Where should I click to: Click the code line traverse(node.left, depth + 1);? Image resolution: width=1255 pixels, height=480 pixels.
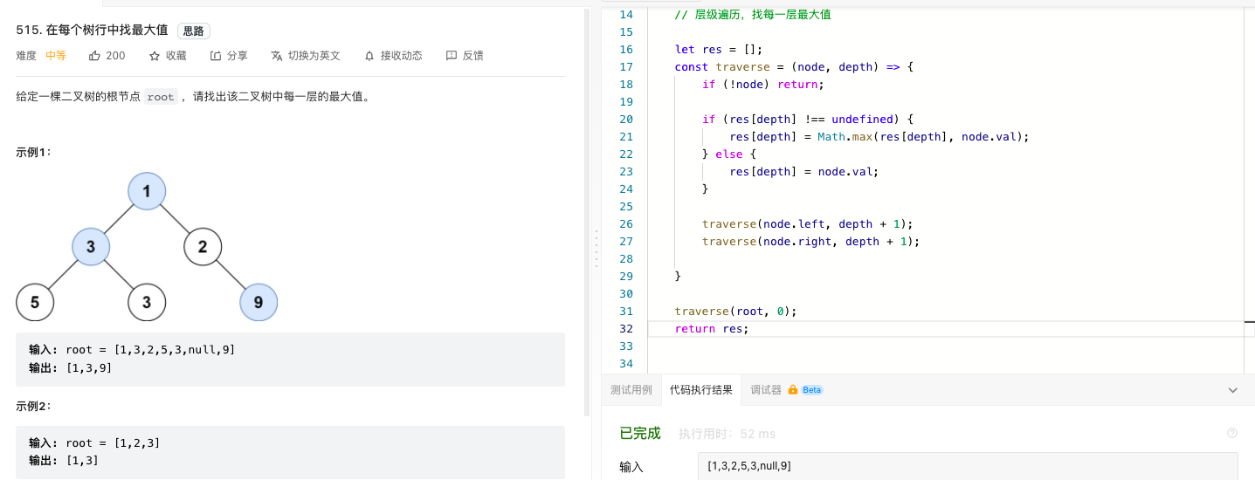tap(807, 224)
